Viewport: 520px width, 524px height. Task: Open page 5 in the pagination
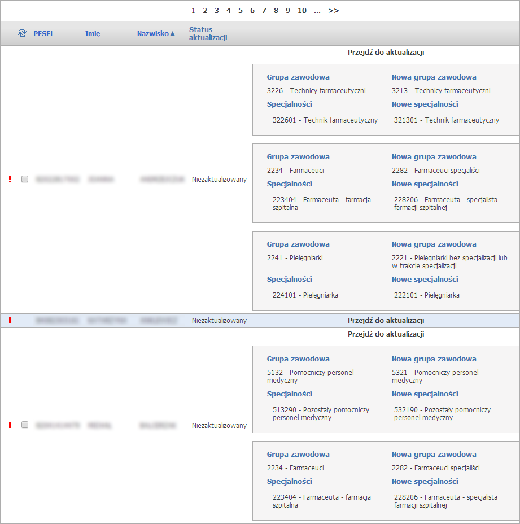point(241,11)
